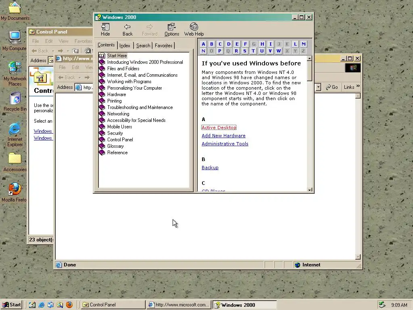Screen dimensions: 413x310
Task: Open the Backup link
Action: coord(210,168)
